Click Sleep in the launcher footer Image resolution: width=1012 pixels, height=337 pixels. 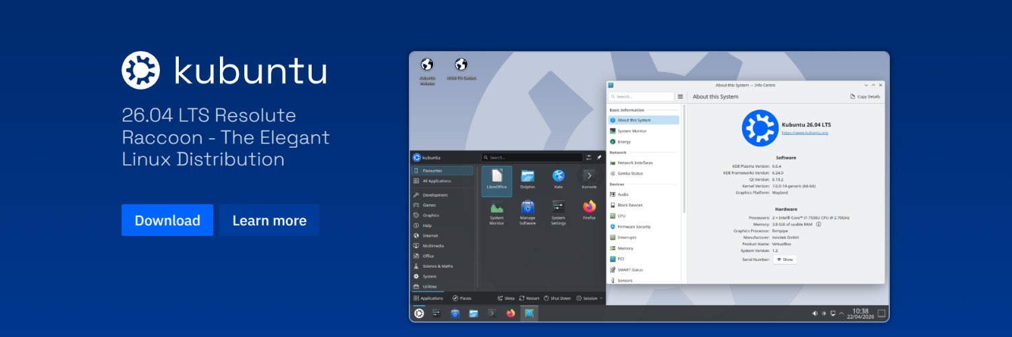[506, 298]
